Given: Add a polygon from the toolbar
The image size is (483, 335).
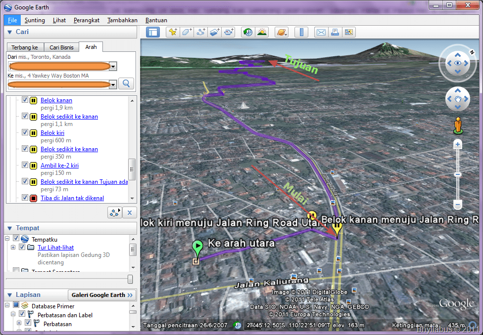Looking at the screenshot, I should [187, 32].
